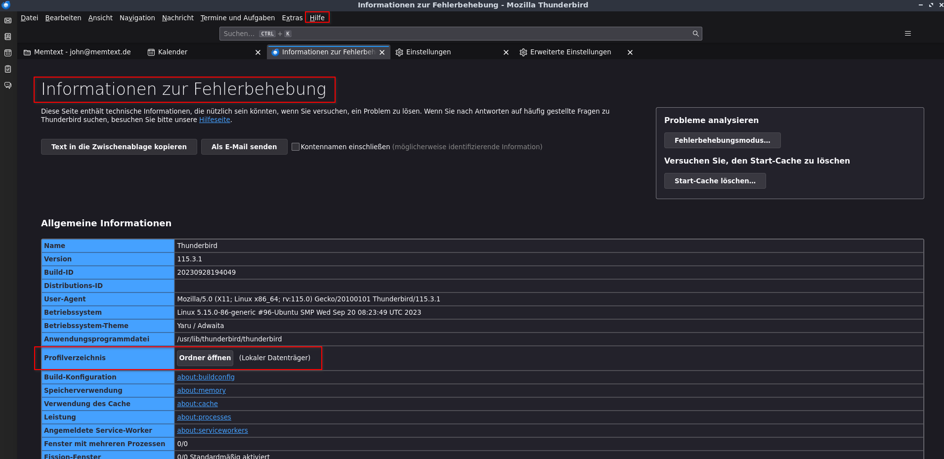The height and width of the screenshot is (459, 944).
Task: Open the Datei menu
Action: point(29,18)
